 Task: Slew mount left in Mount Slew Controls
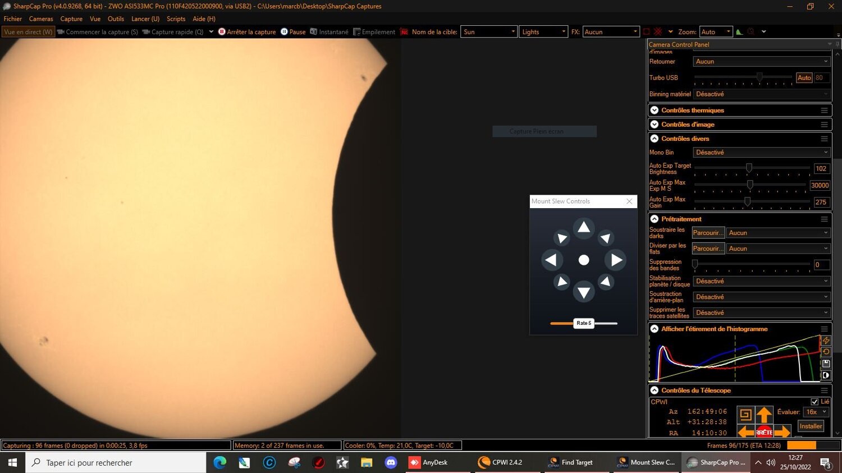551,260
